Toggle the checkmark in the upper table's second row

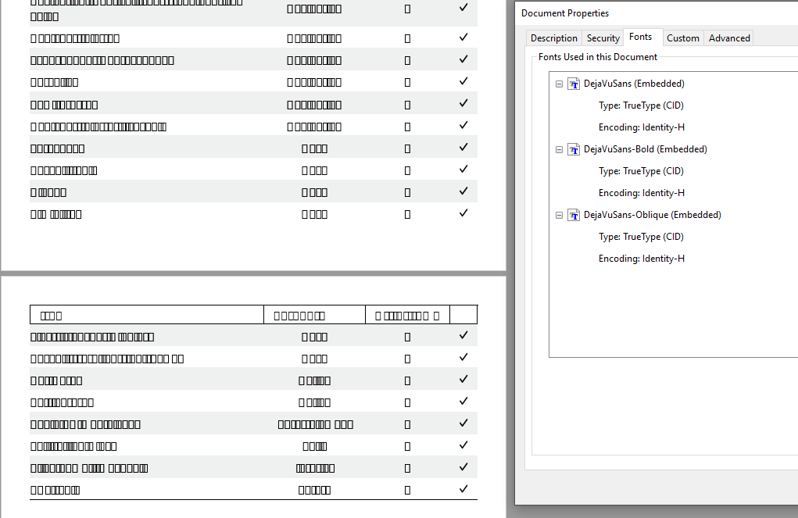(463, 37)
